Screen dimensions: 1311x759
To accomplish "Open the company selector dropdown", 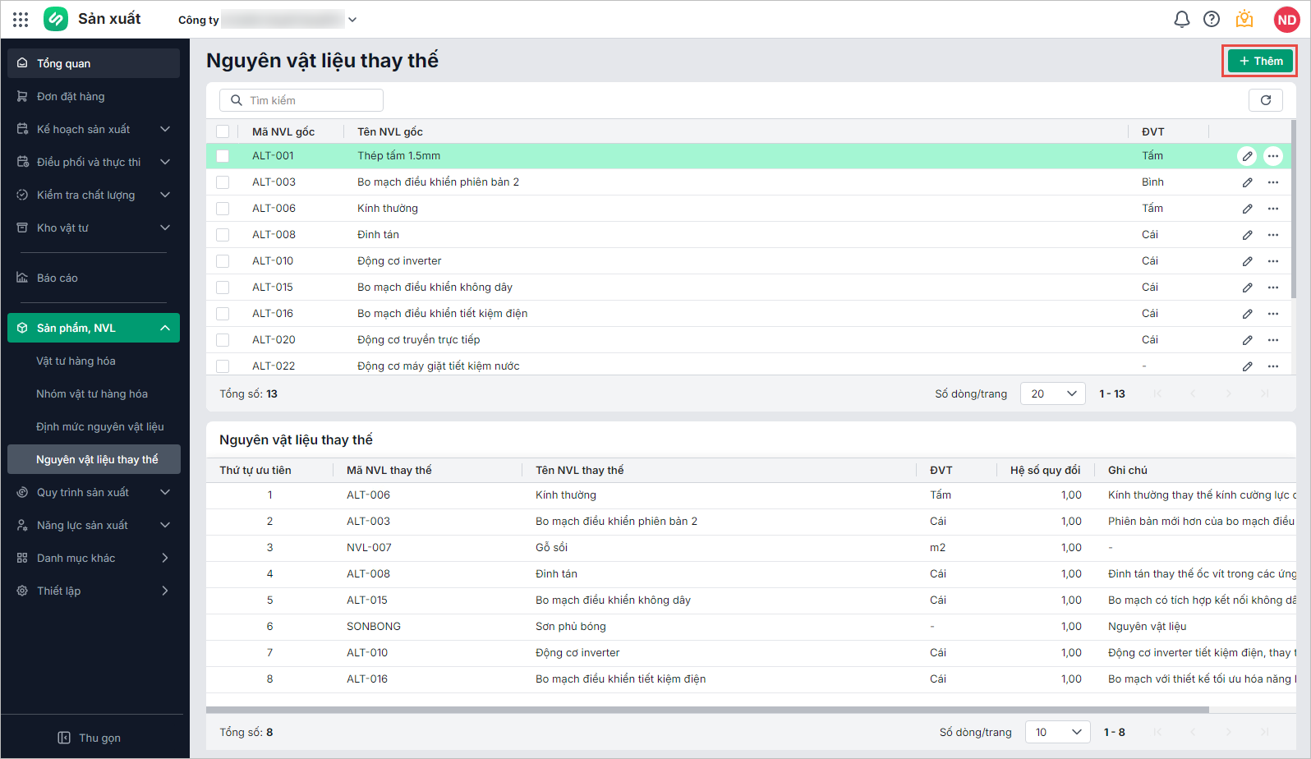I will pos(352,20).
